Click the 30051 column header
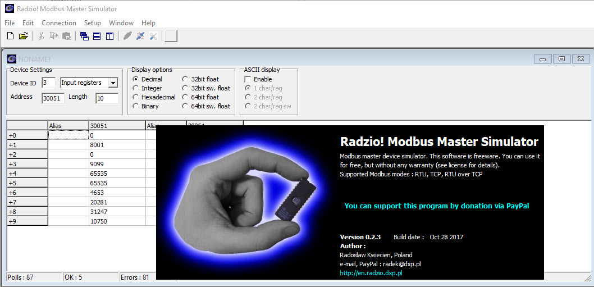This screenshot has width=594, height=287. (117, 125)
